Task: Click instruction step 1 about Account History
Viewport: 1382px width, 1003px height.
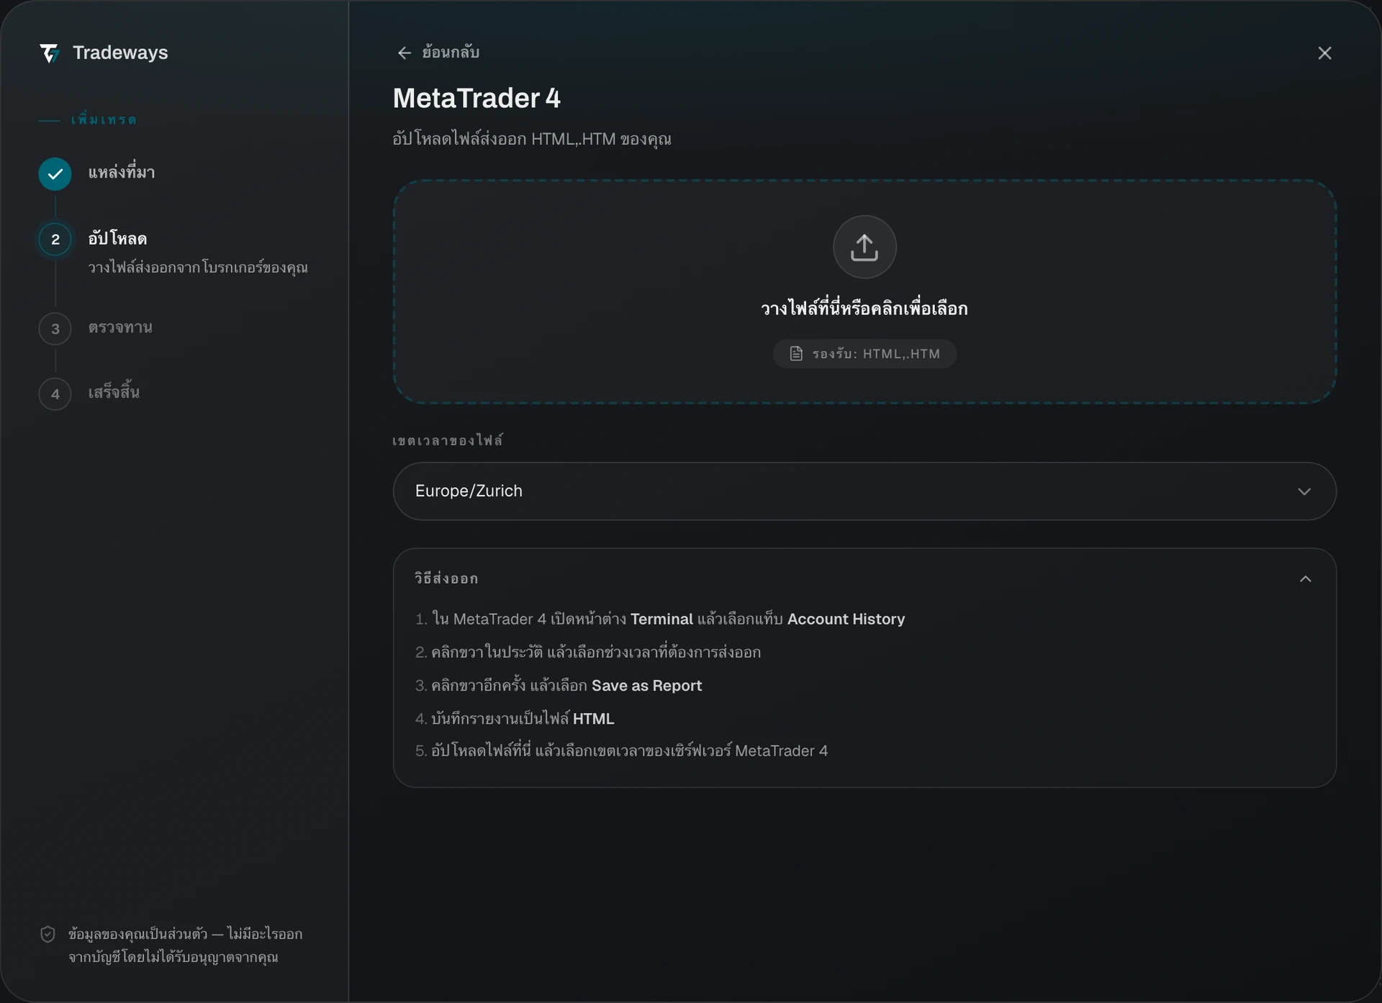Action: point(660,619)
